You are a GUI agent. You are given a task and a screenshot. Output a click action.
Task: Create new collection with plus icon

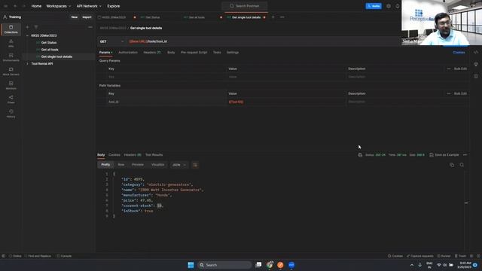[27, 27]
